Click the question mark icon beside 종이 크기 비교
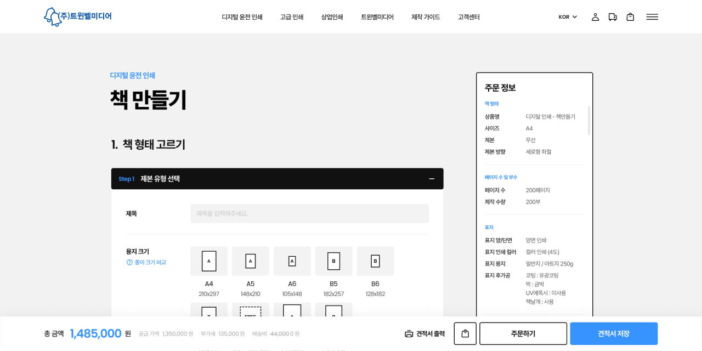 click(x=129, y=262)
